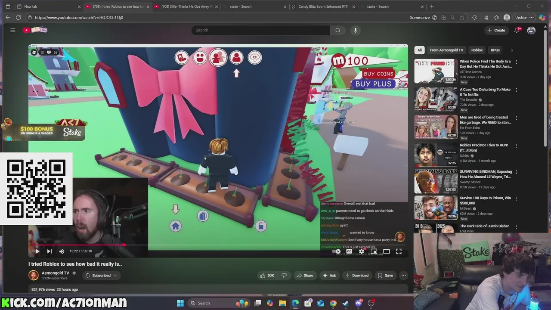Viewport: 551px width, 310px height.
Task: Enter fullscreen on video player
Action: 399,251
